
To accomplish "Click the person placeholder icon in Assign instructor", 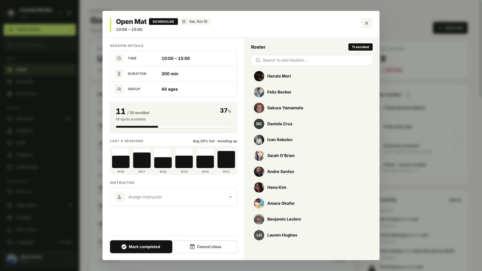I will pyautogui.click(x=119, y=197).
